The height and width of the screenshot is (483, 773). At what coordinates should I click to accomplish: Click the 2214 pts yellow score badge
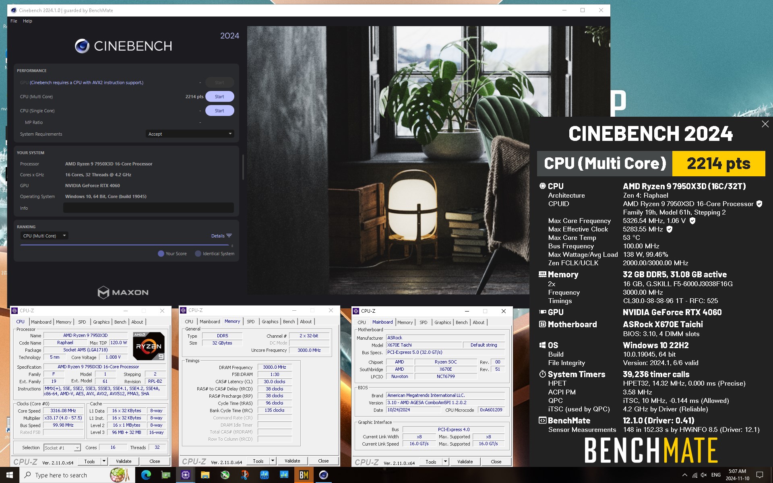pos(719,163)
